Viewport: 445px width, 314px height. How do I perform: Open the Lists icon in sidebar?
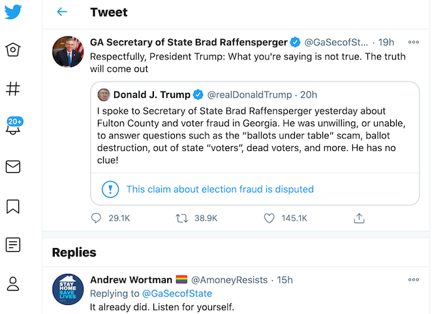[x=12, y=245]
